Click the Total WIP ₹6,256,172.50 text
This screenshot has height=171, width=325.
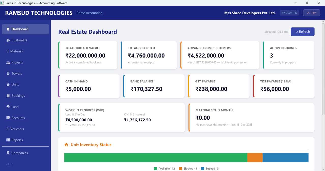[80, 125]
